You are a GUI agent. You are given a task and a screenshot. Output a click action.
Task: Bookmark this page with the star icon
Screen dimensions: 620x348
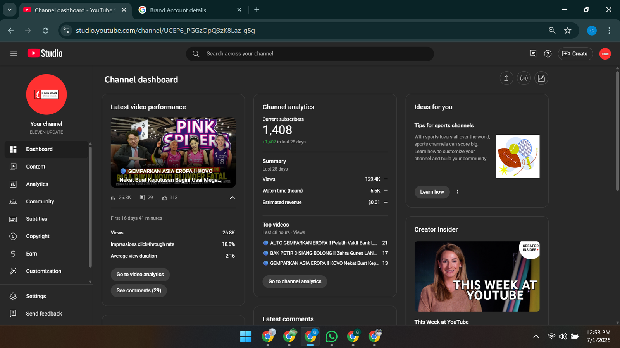[x=568, y=30]
